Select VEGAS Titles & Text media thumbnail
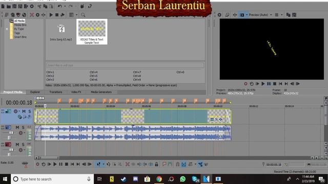The width and height of the screenshot is (328, 184). point(92,32)
